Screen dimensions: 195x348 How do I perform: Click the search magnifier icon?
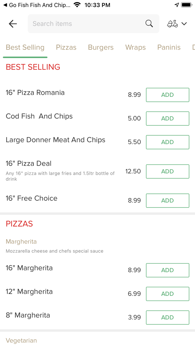(x=149, y=23)
